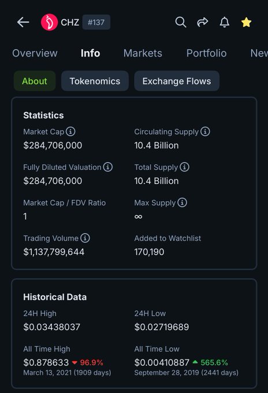Go to the Portfolio tab
Screen dimensions: 268x393
pos(206,53)
